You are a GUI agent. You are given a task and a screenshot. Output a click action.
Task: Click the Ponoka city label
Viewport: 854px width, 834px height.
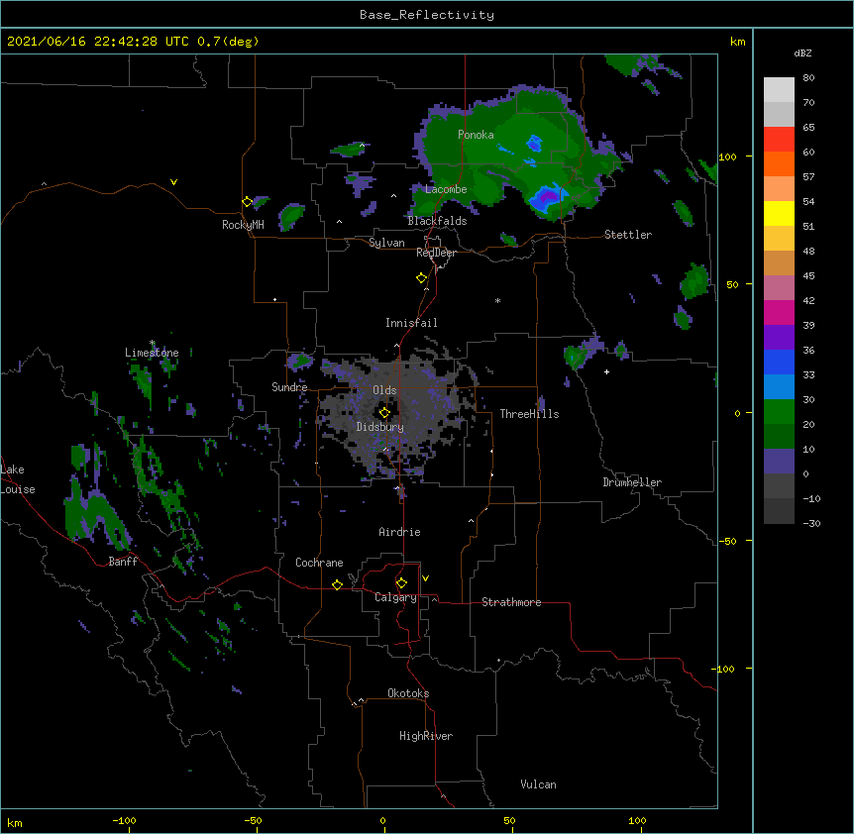[x=476, y=135]
